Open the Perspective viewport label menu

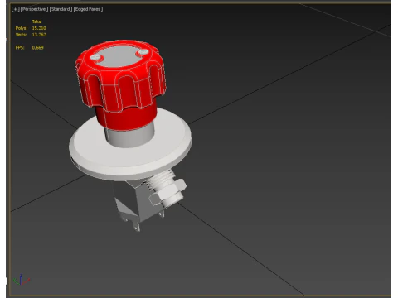click(x=34, y=9)
